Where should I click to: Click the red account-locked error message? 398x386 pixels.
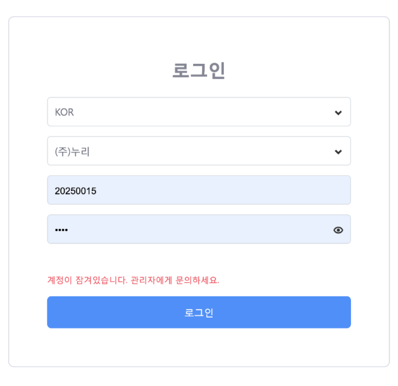pyautogui.click(x=133, y=280)
